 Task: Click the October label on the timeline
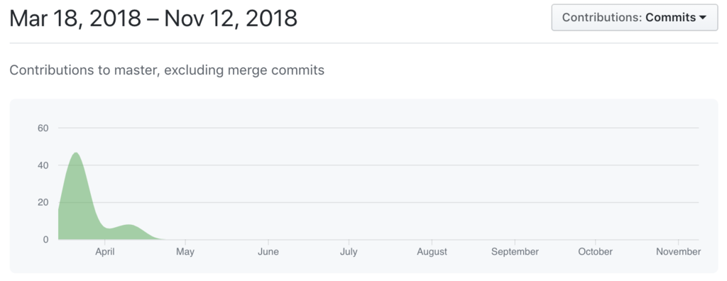(x=596, y=252)
